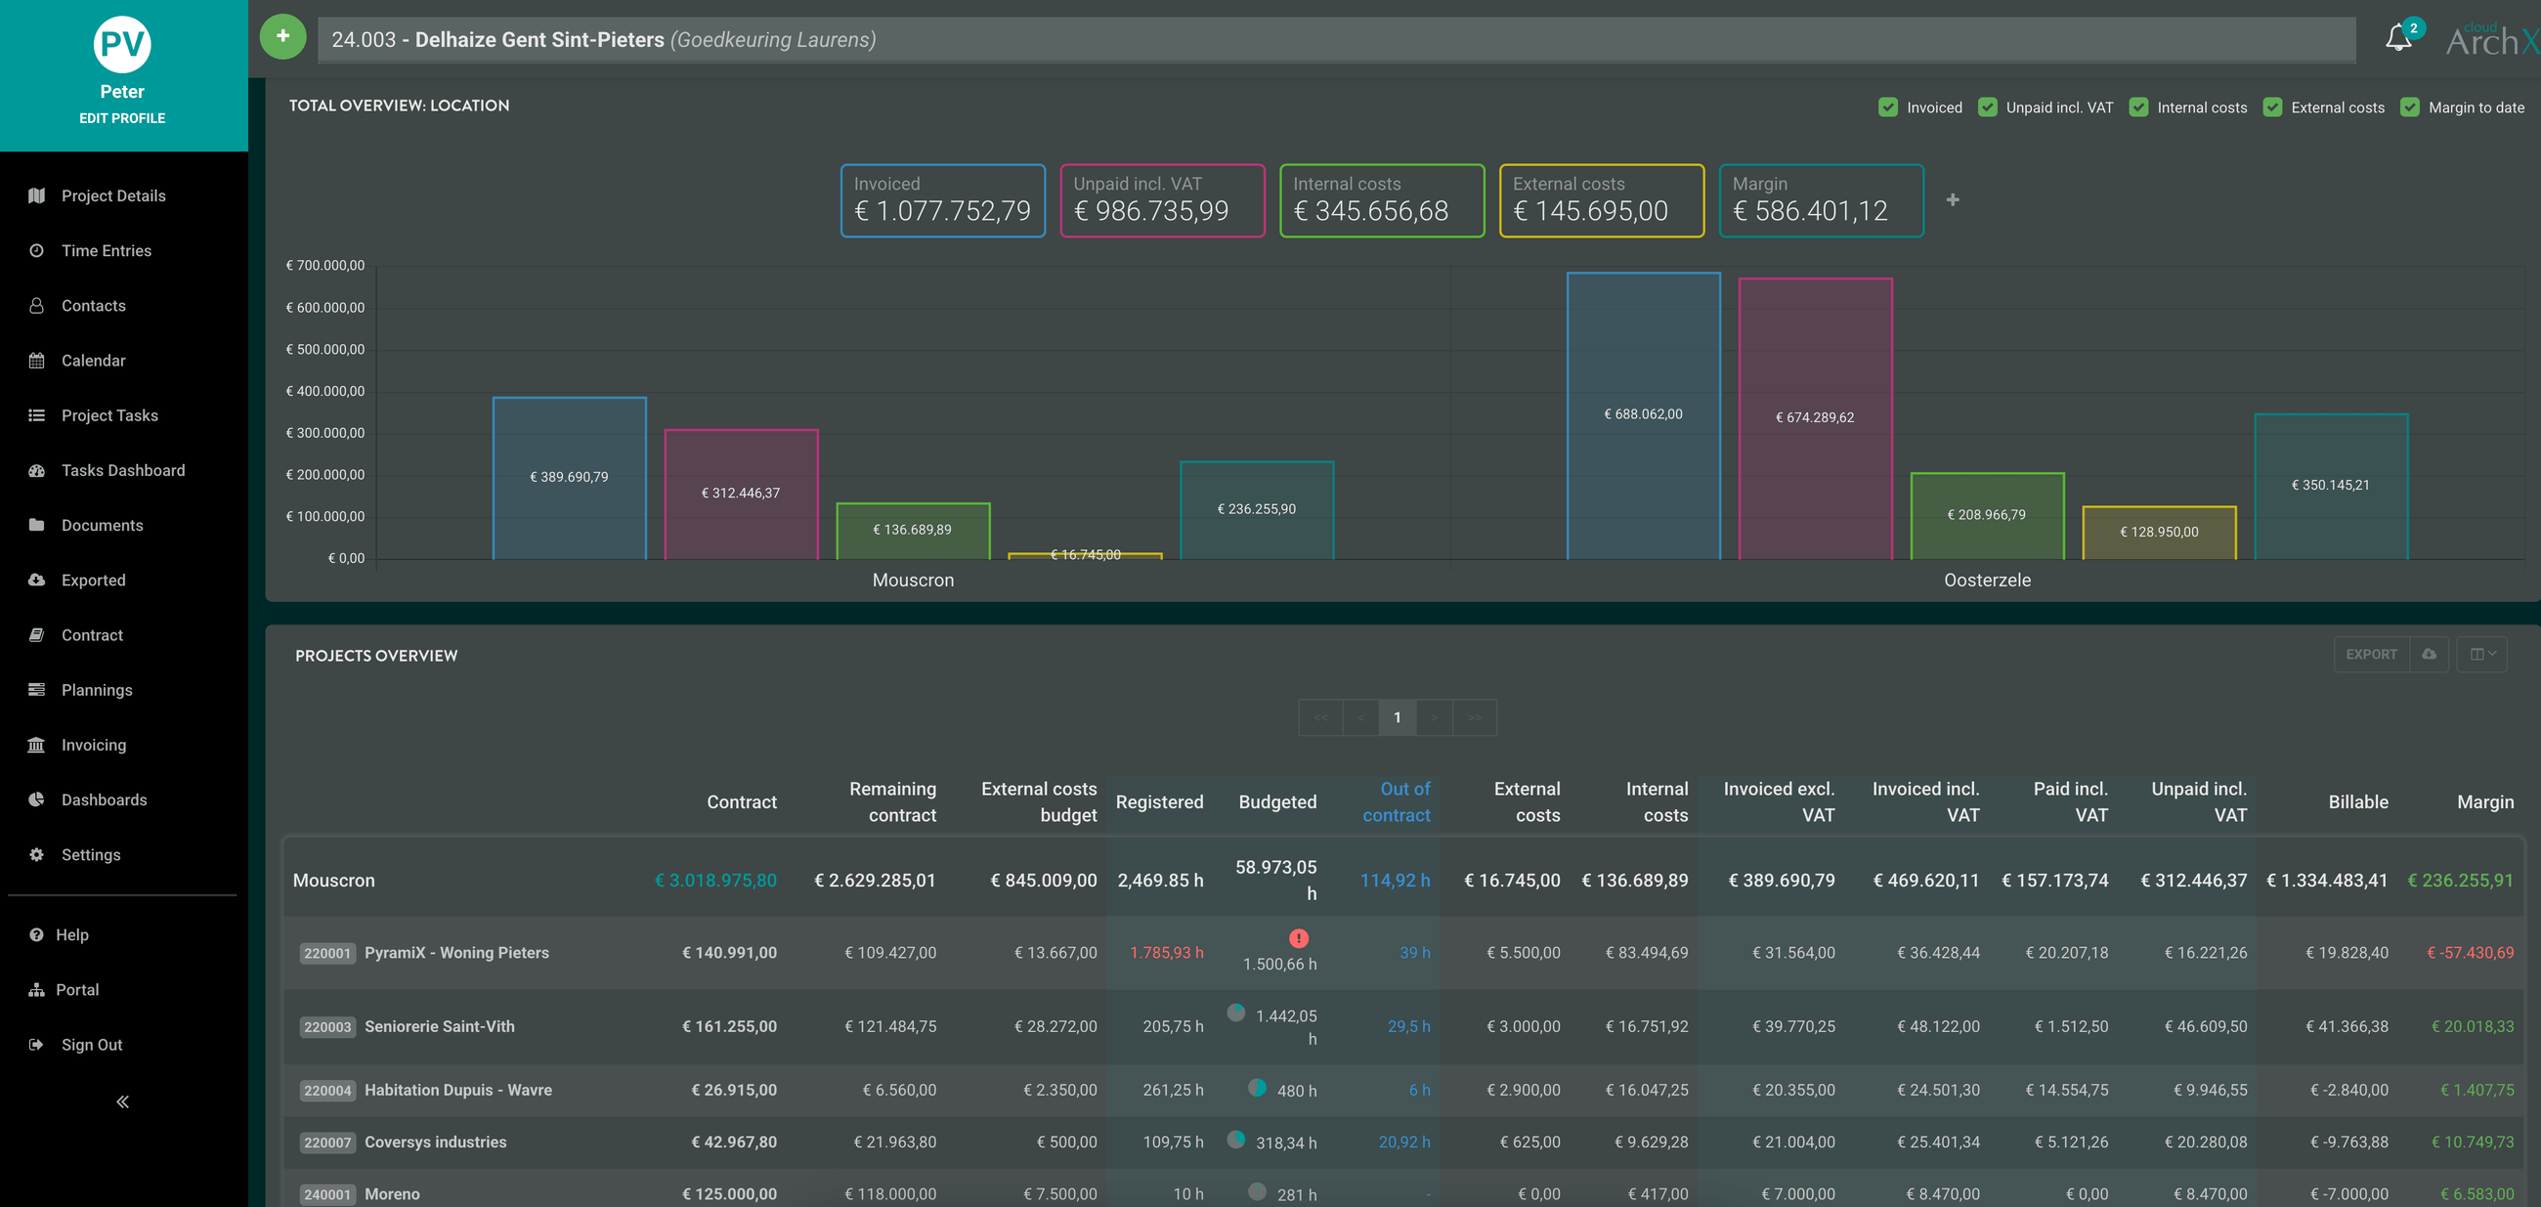The width and height of the screenshot is (2541, 1207).
Task: Expand the Mouscron group row
Action: tap(334, 880)
